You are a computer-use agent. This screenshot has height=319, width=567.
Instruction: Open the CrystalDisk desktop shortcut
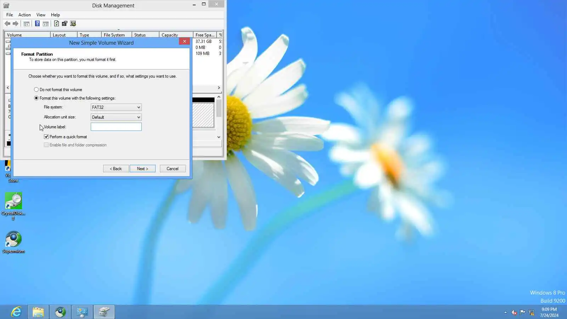point(13,206)
